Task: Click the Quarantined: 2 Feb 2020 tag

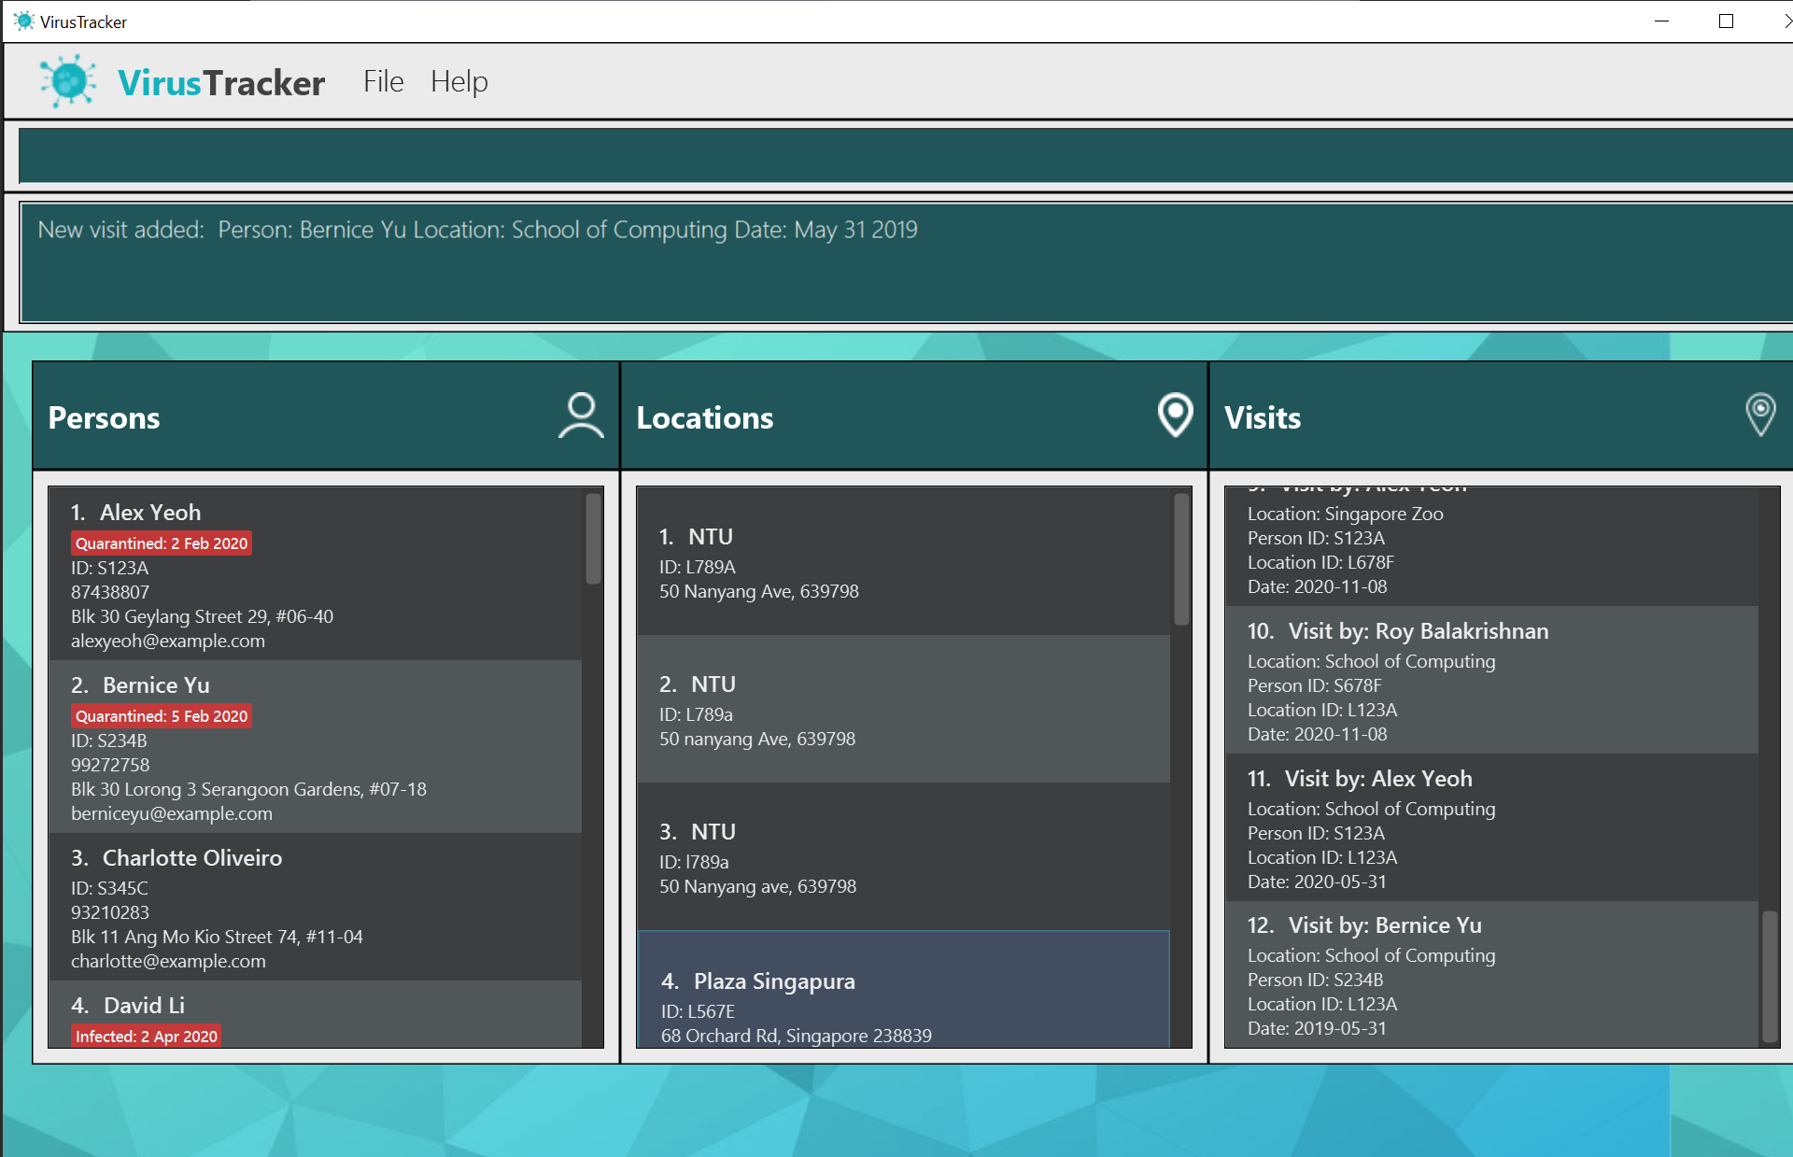Action: point(162,543)
